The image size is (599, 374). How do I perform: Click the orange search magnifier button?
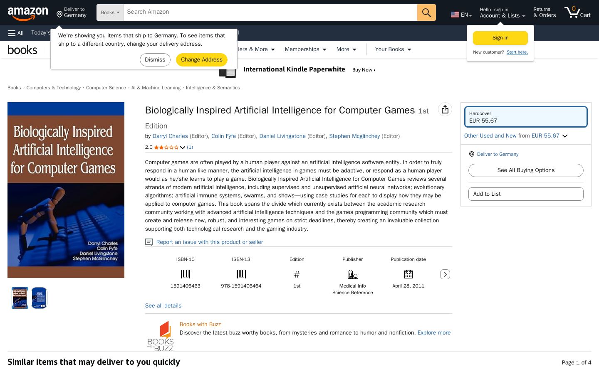426,12
